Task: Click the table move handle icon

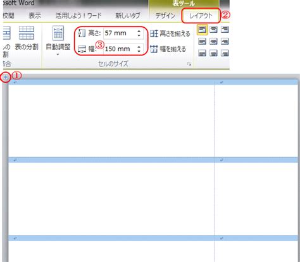Action: (6, 78)
